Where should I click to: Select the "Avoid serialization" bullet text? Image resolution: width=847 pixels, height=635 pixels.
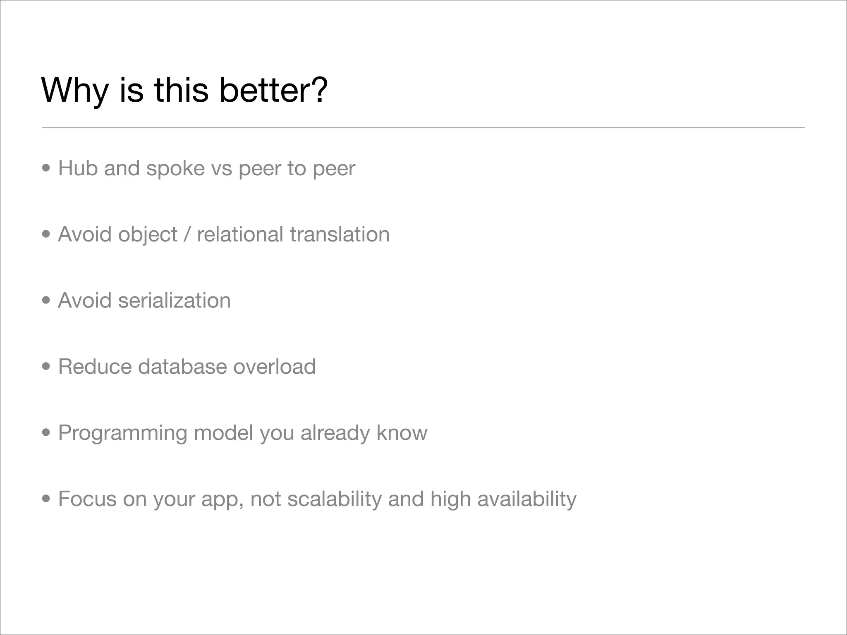(144, 301)
